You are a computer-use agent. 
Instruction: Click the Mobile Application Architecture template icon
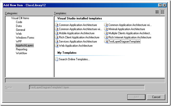pos(57,33)
